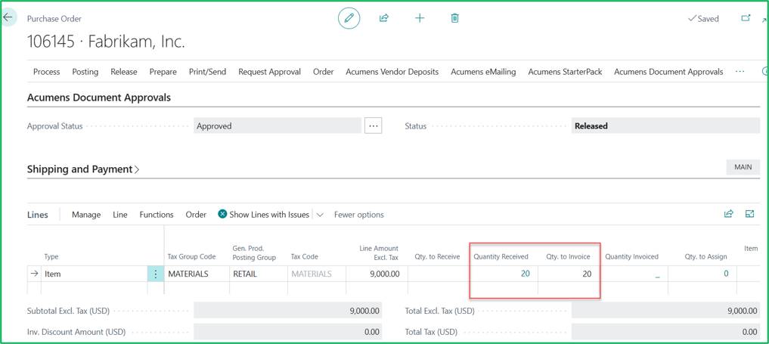The width and height of the screenshot is (769, 344).
Task: Open Acumens StarterPack menu
Action: pyautogui.click(x=565, y=72)
